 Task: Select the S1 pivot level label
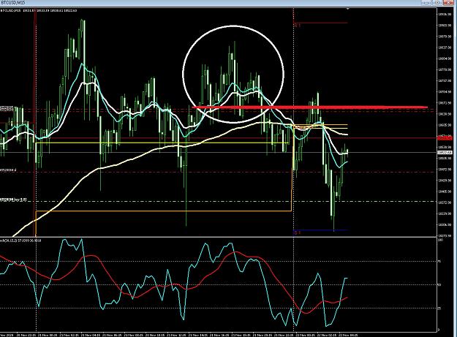click(x=296, y=232)
